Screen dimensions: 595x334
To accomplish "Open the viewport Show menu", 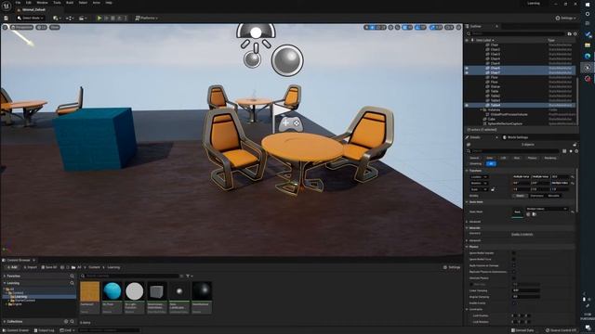I will [x=55, y=27].
